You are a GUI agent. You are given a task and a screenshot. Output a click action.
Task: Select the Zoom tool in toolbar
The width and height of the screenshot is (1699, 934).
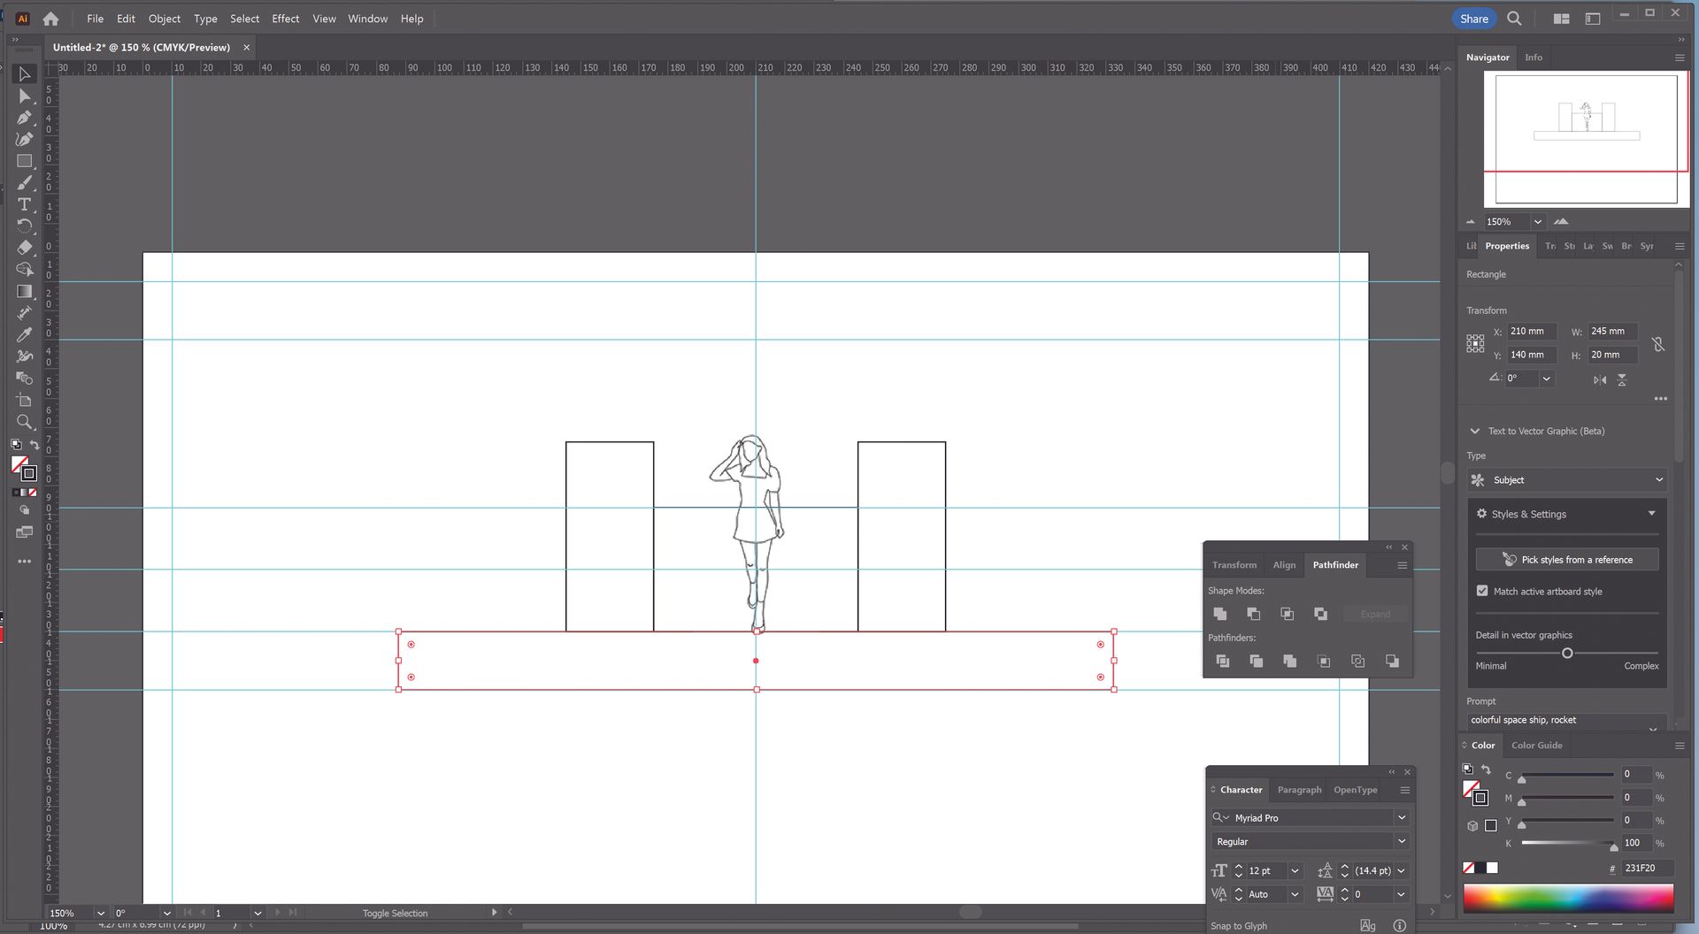pyautogui.click(x=25, y=422)
